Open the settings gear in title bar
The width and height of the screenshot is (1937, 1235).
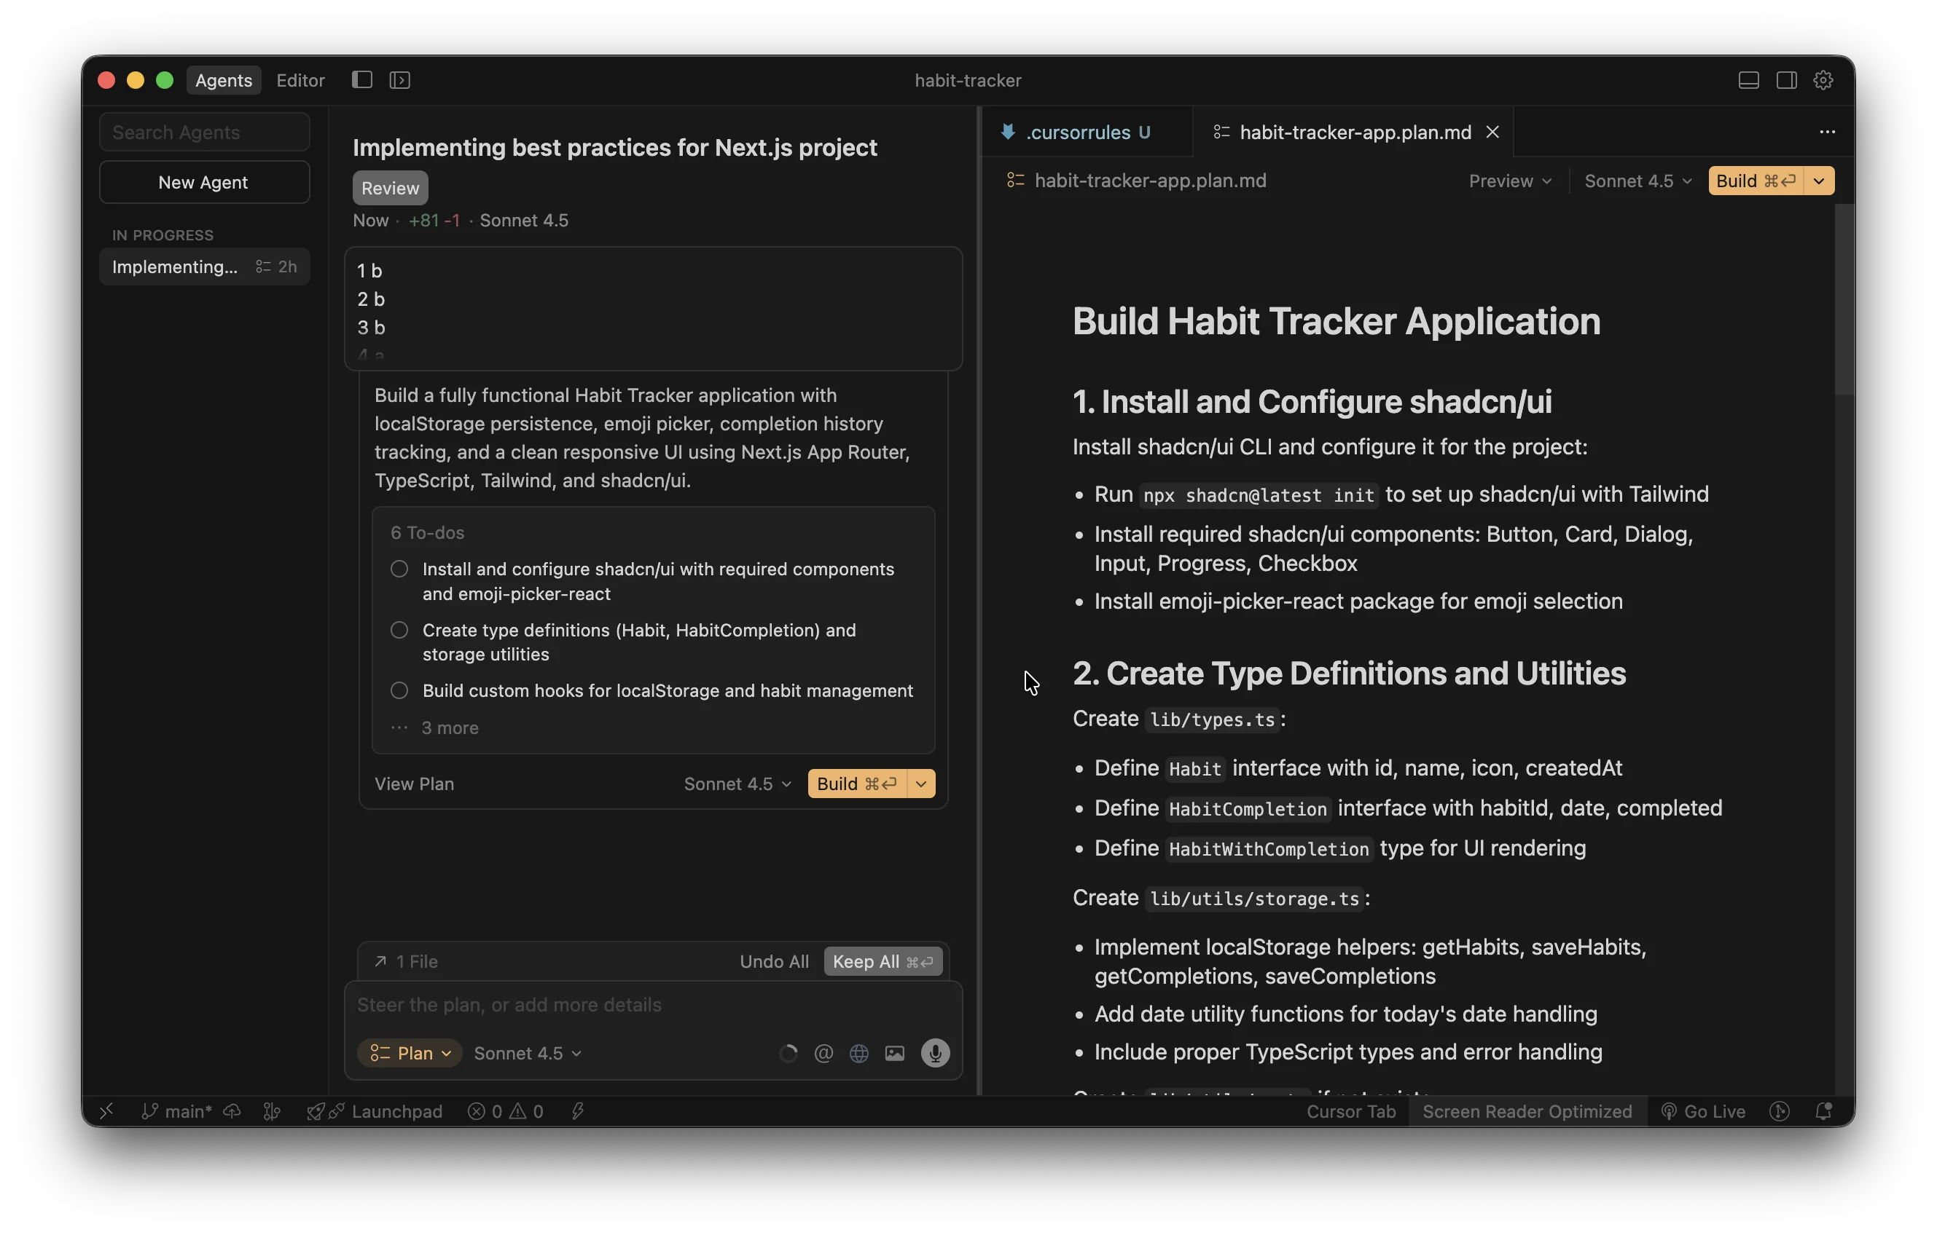coord(1823,79)
